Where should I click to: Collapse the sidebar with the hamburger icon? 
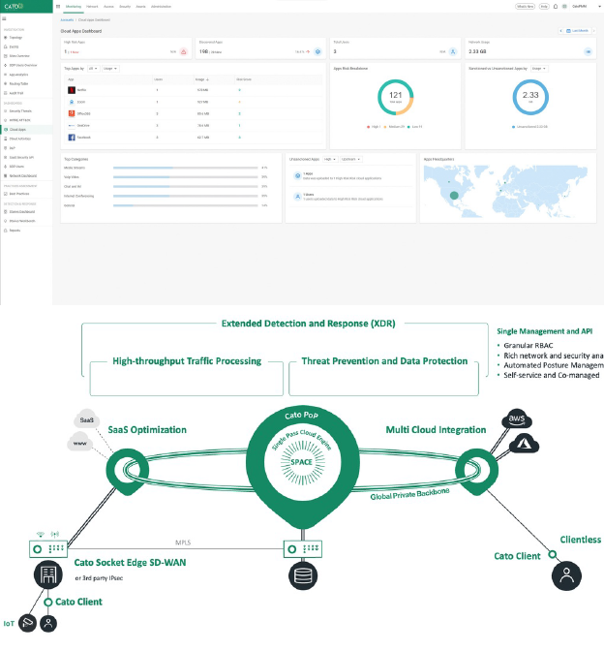click(x=4, y=18)
